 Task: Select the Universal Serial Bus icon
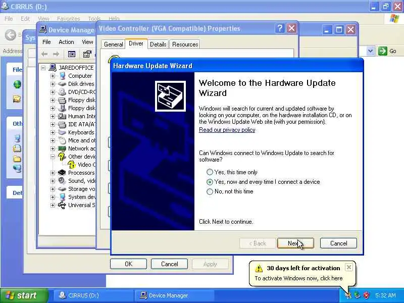(62, 205)
